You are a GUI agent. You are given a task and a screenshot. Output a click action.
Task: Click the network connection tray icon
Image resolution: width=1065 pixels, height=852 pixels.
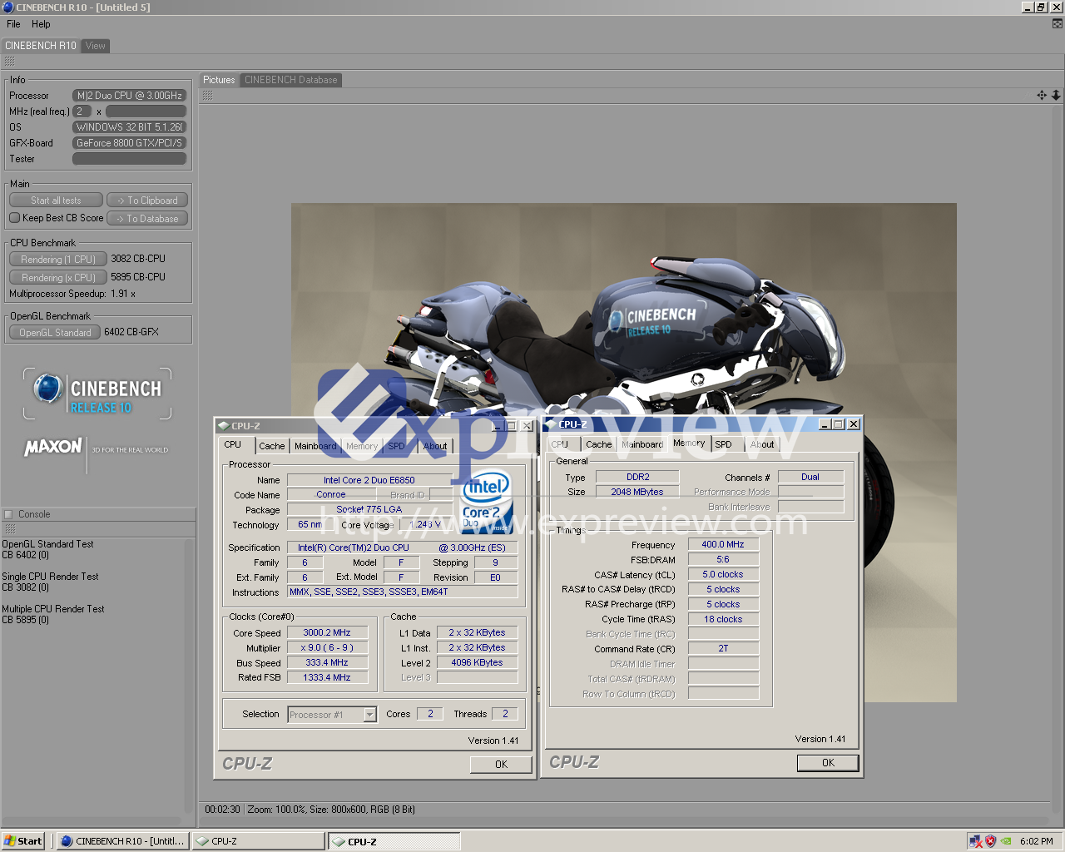tap(976, 841)
